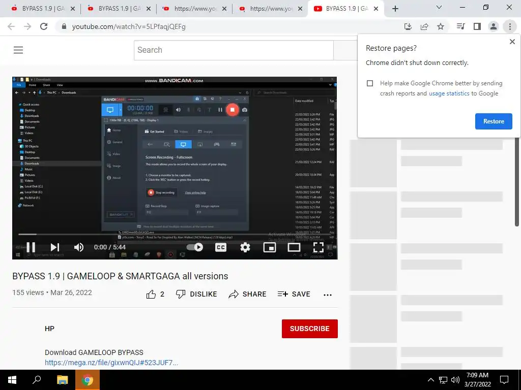Pause the YouTube video

(31, 247)
